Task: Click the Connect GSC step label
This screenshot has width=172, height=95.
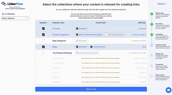Action: tap(159, 65)
